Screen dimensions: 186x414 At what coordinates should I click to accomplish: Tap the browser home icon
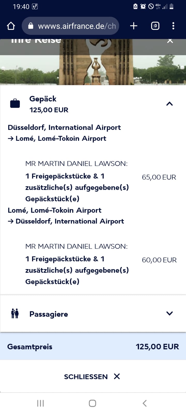click(11, 26)
